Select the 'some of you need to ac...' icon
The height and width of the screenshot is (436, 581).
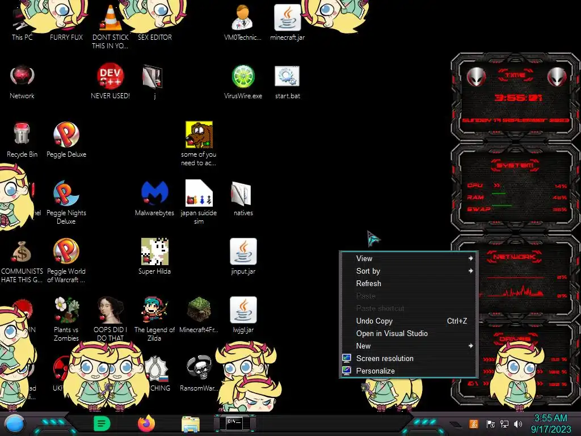point(199,144)
